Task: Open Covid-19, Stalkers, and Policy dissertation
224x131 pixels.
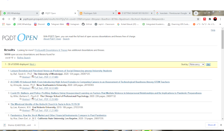Action: [106, 93]
